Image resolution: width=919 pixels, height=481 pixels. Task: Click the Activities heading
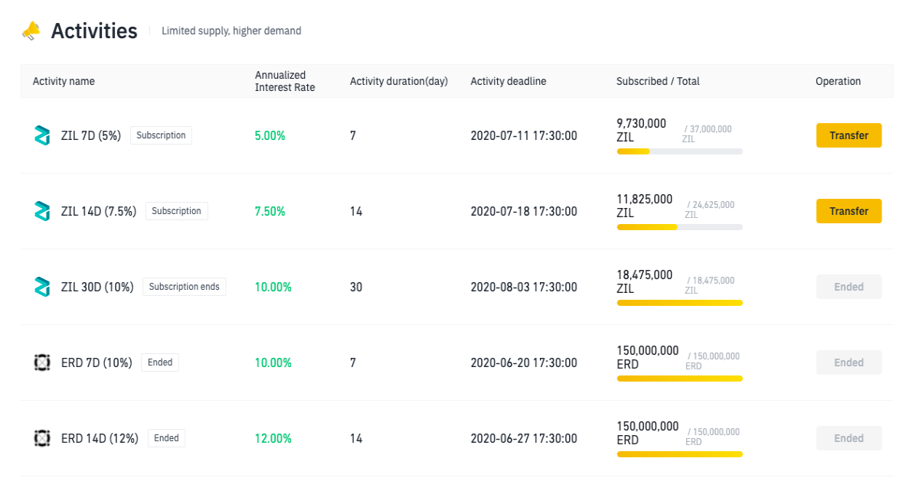click(x=94, y=31)
